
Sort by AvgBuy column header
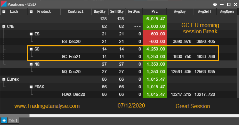[x=180, y=12]
